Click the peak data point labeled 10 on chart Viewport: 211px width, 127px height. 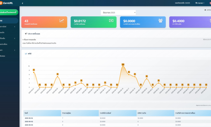pyautogui.click(x=123, y=66)
